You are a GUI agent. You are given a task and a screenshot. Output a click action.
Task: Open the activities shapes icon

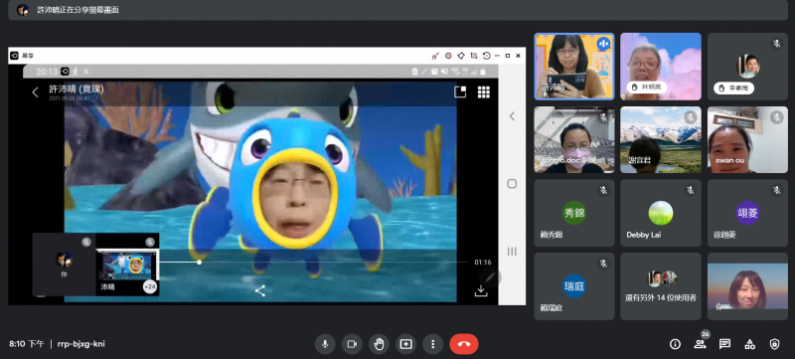click(750, 344)
